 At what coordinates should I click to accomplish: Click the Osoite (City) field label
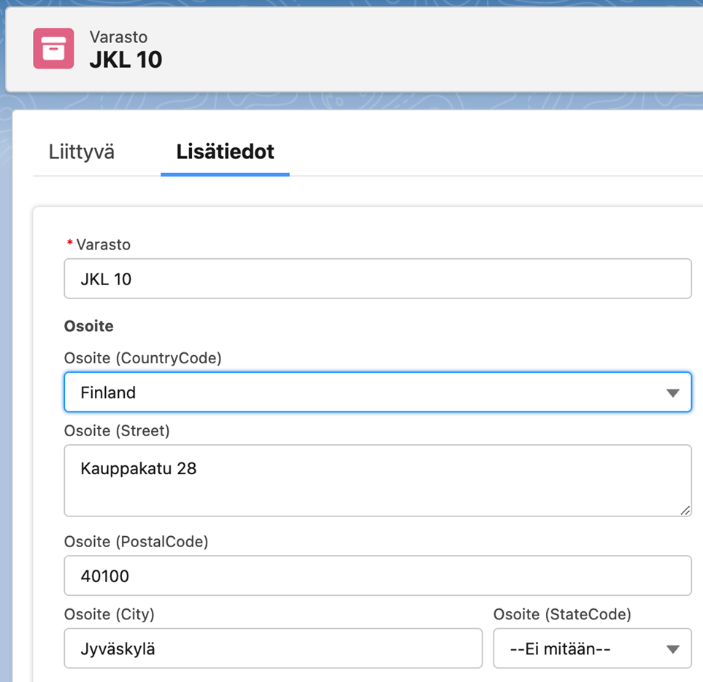click(x=110, y=614)
